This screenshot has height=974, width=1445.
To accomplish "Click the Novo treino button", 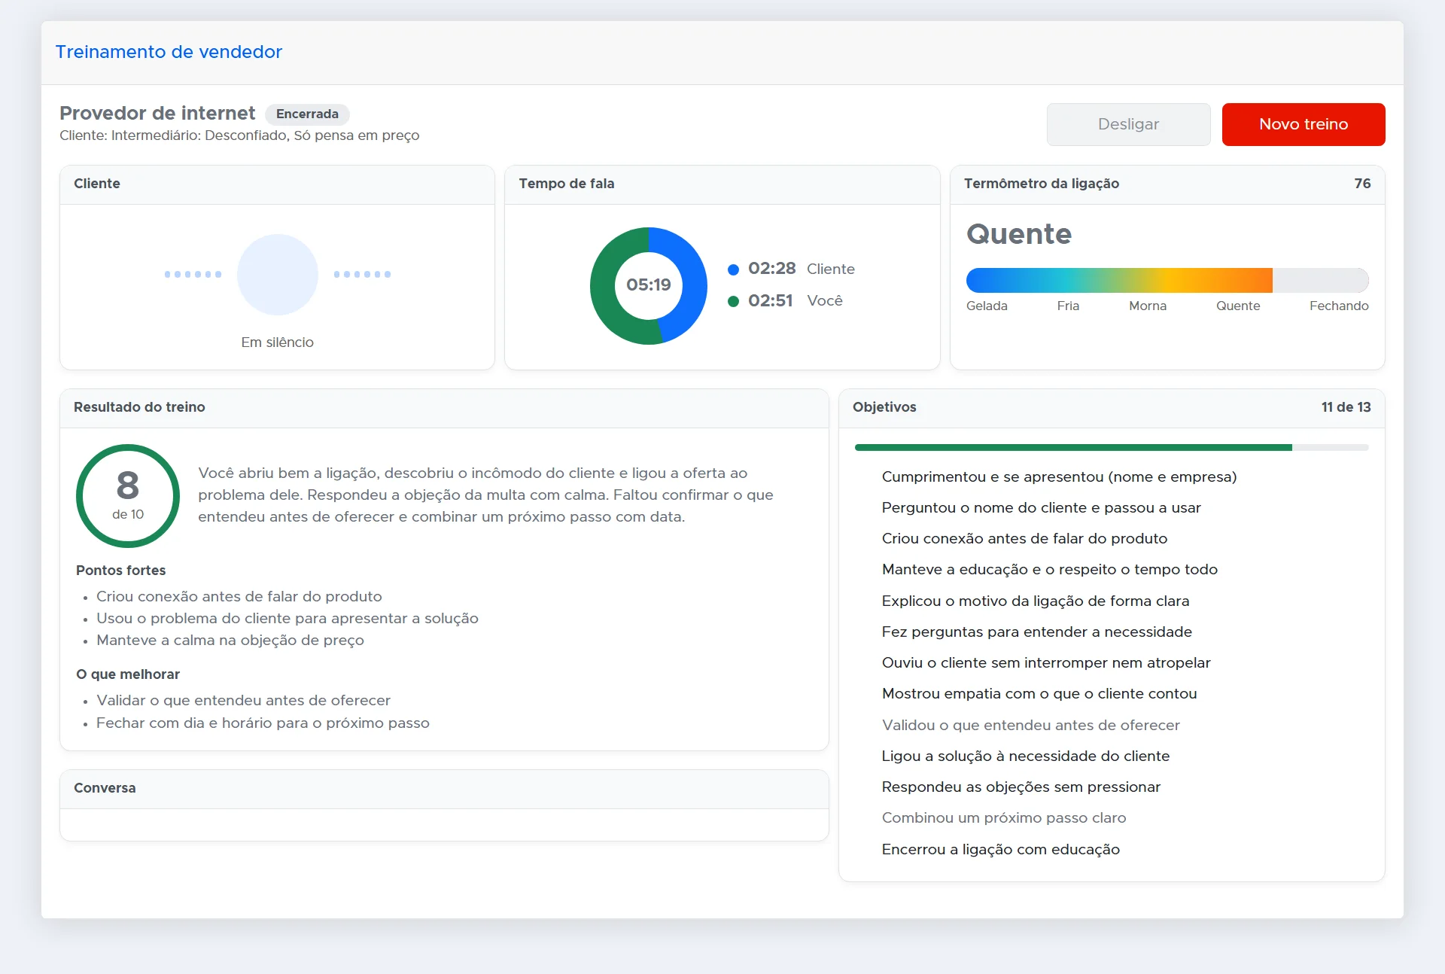I will click(x=1303, y=124).
